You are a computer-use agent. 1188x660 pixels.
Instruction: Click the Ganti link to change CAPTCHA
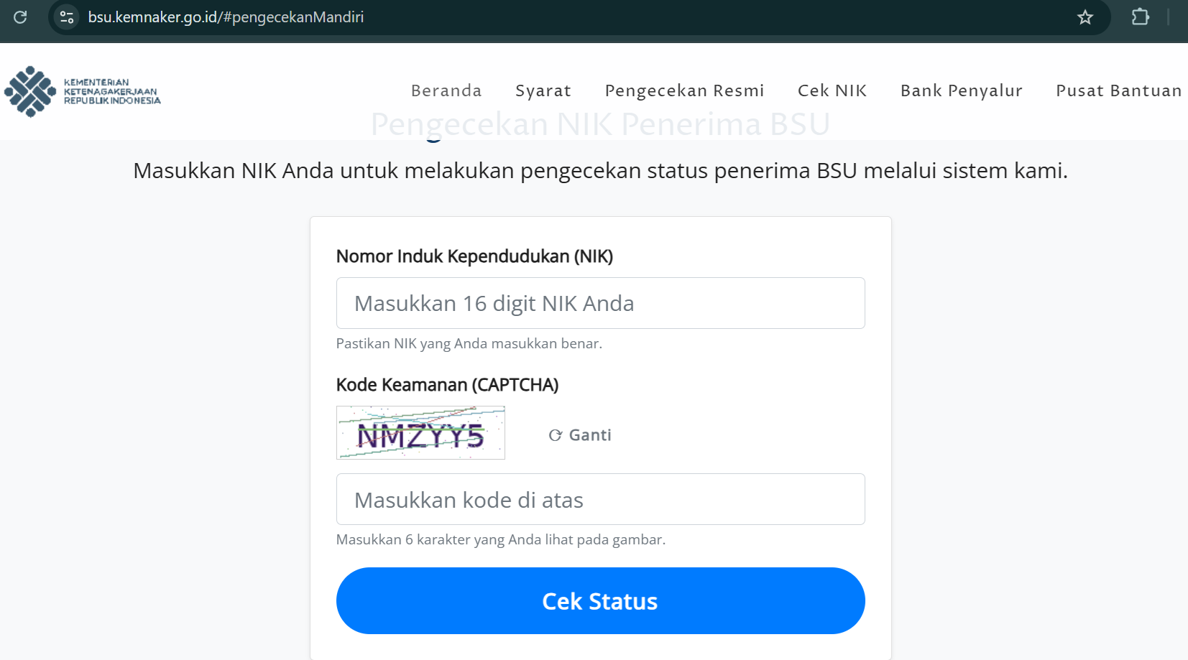click(589, 434)
